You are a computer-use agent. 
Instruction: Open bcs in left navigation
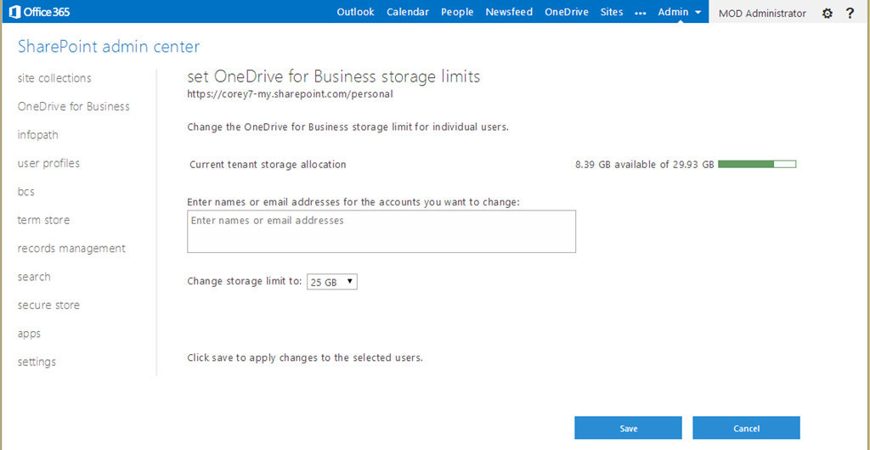[26, 192]
